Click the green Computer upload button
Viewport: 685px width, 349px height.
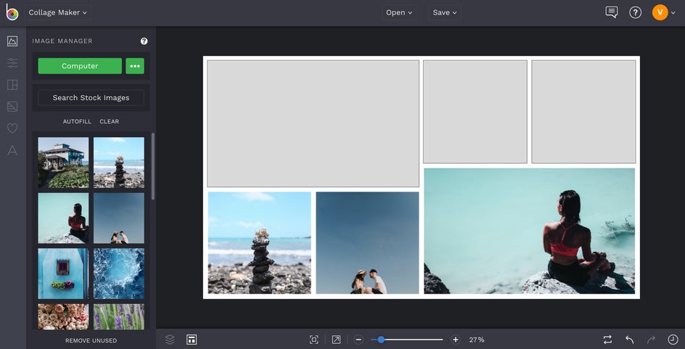click(x=80, y=66)
